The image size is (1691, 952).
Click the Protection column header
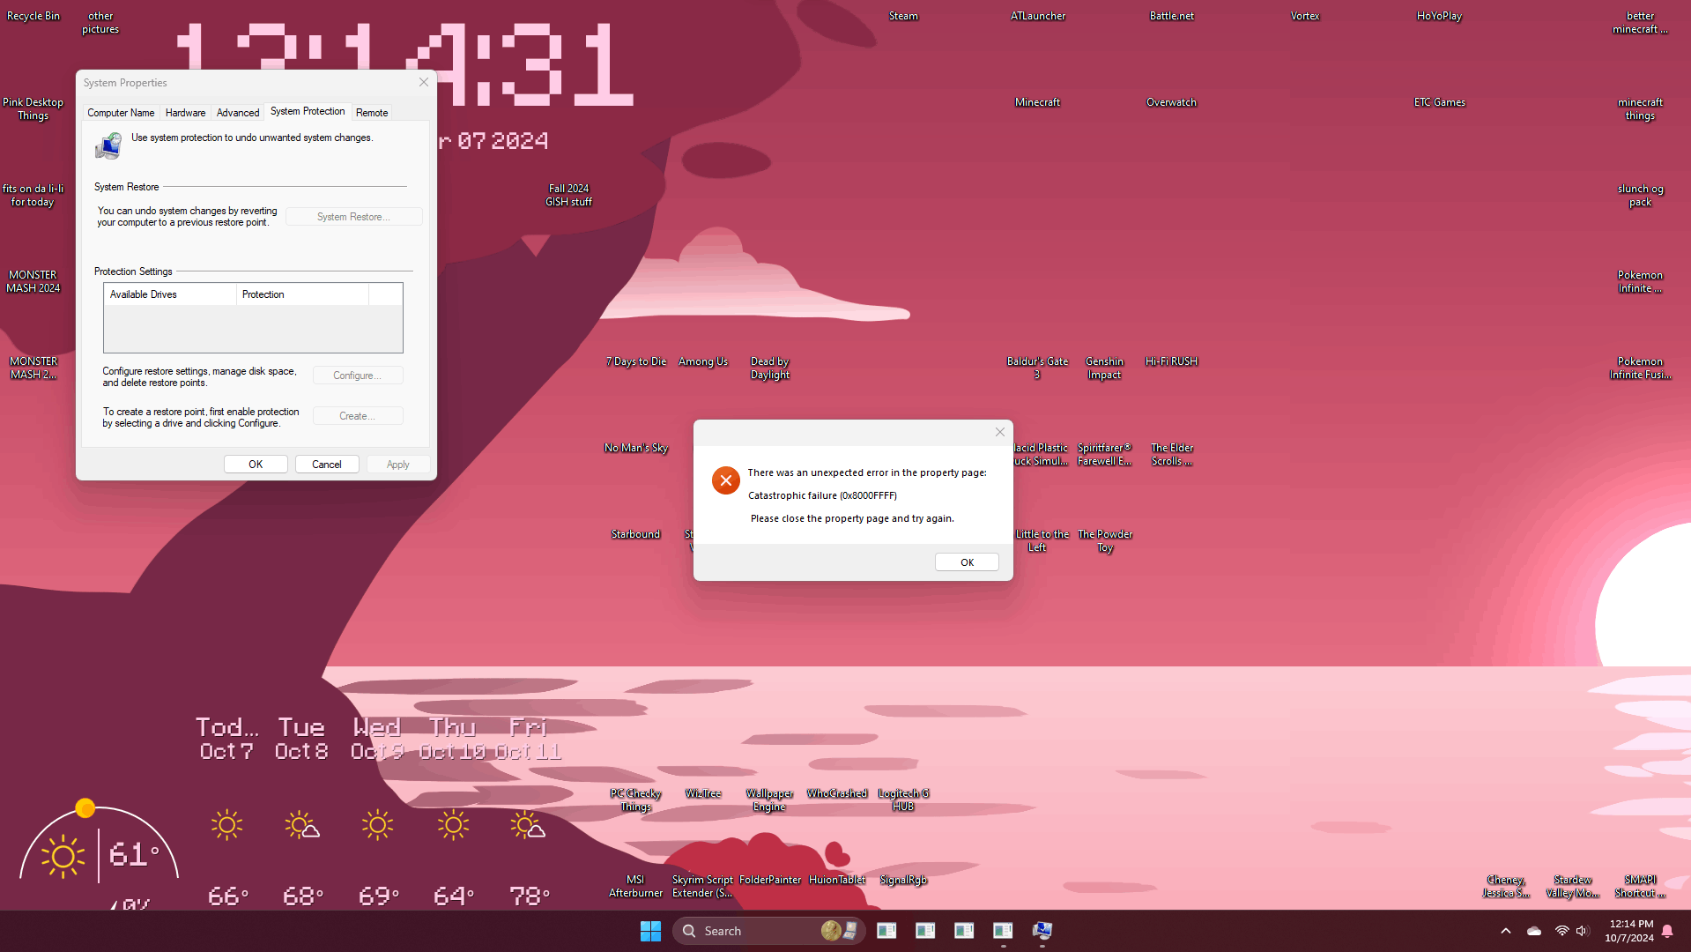tap(302, 294)
